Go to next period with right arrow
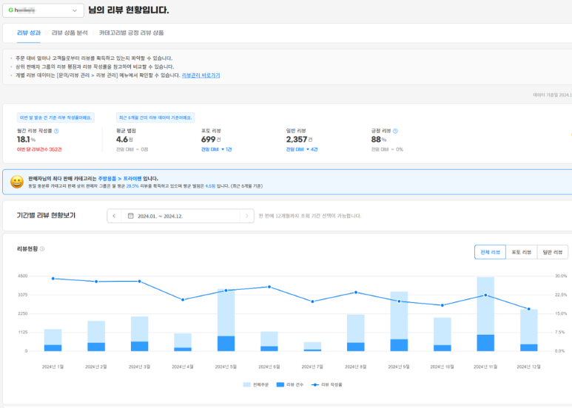Image resolution: width=572 pixels, height=408 pixels. point(247,216)
